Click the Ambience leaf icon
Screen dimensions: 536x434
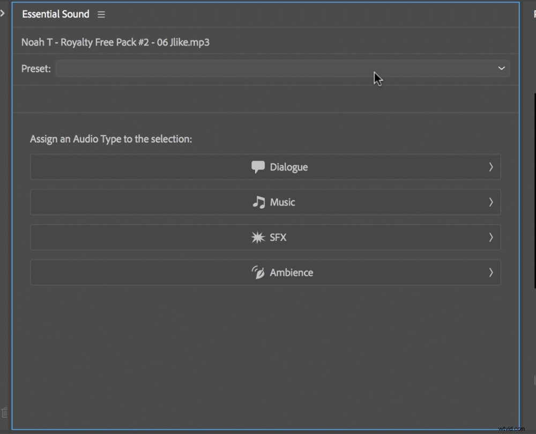[x=258, y=273]
